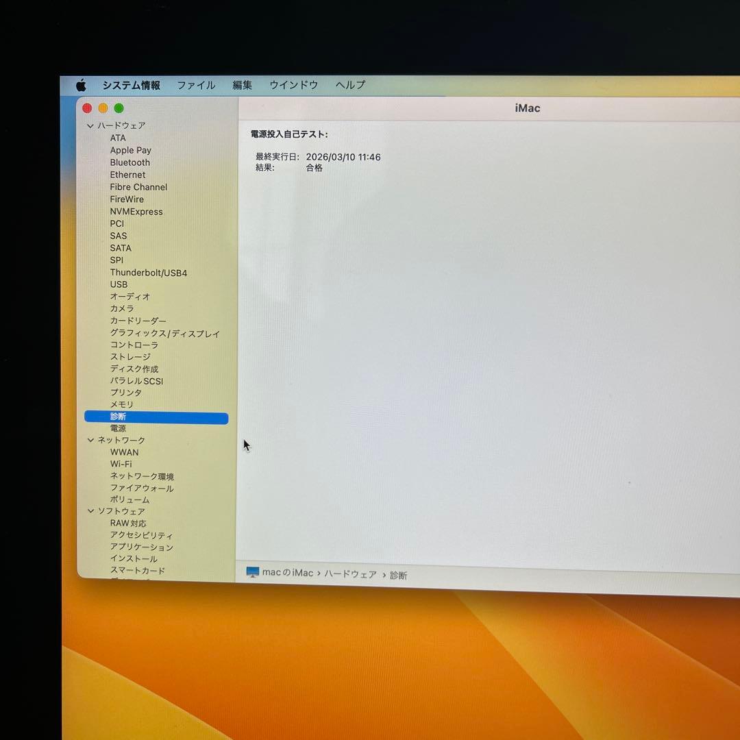Select Thunderbolt/USB4 in the sidebar
740x740 pixels.
click(149, 273)
